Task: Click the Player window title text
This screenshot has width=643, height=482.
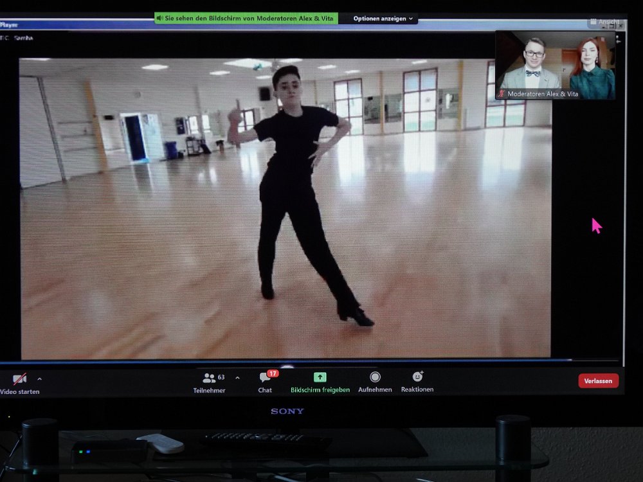Action: 8,25
